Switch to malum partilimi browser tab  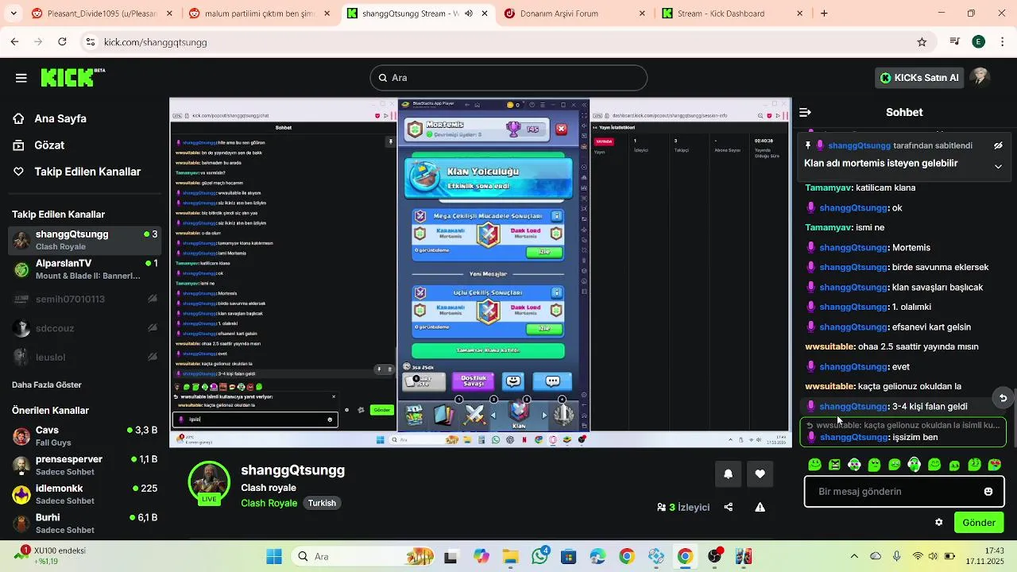point(260,14)
